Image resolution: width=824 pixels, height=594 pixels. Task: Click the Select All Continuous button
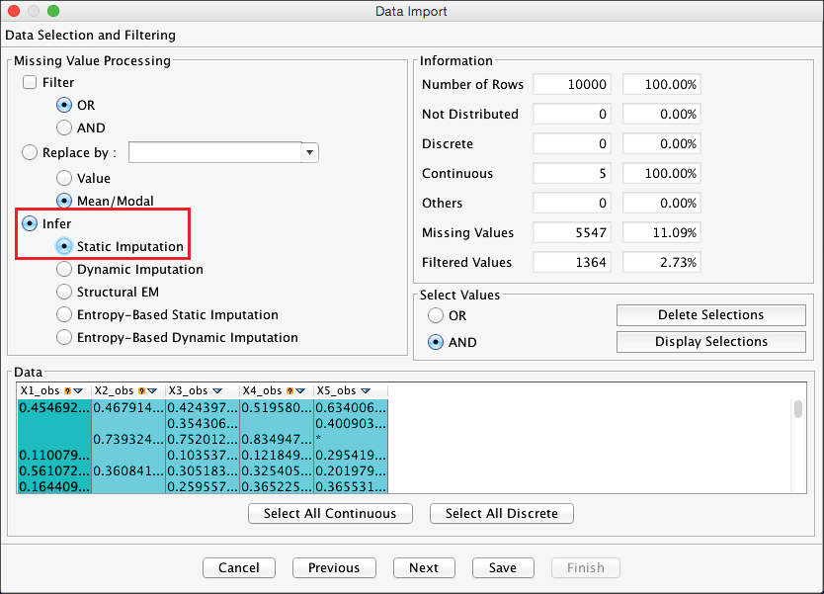[x=330, y=513]
